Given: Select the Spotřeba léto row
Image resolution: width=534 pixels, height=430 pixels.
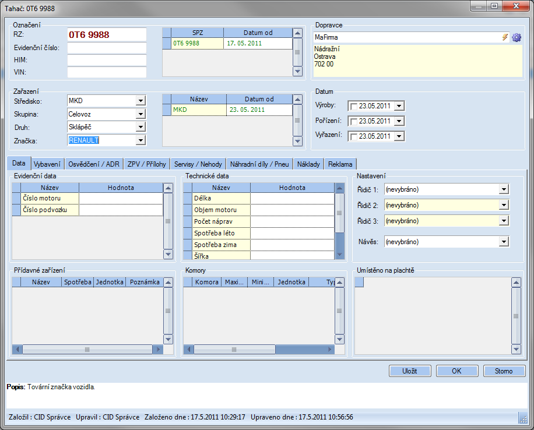Looking at the screenshot, I should coord(259,233).
